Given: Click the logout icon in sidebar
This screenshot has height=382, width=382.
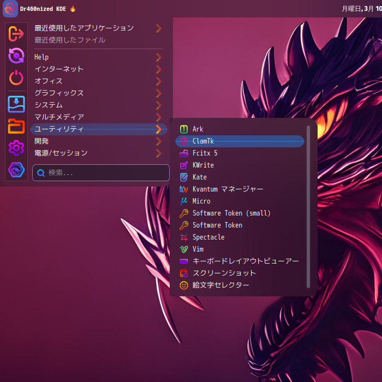Looking at the screenshot, I should point(16,34).
